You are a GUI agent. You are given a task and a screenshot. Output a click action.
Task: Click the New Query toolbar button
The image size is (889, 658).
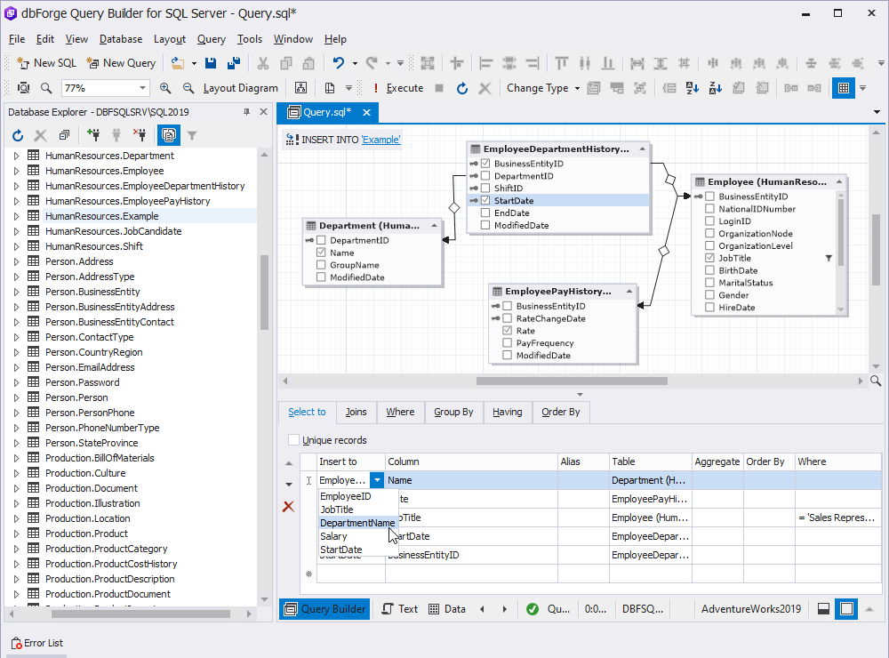click(x=121, y=63)
